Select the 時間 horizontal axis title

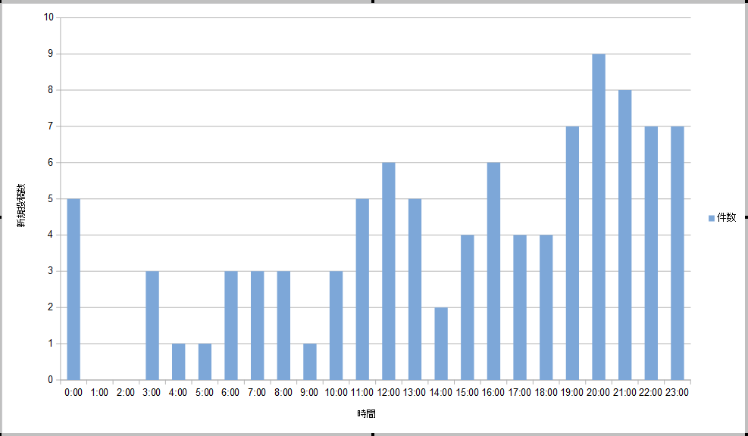[367, 414]
